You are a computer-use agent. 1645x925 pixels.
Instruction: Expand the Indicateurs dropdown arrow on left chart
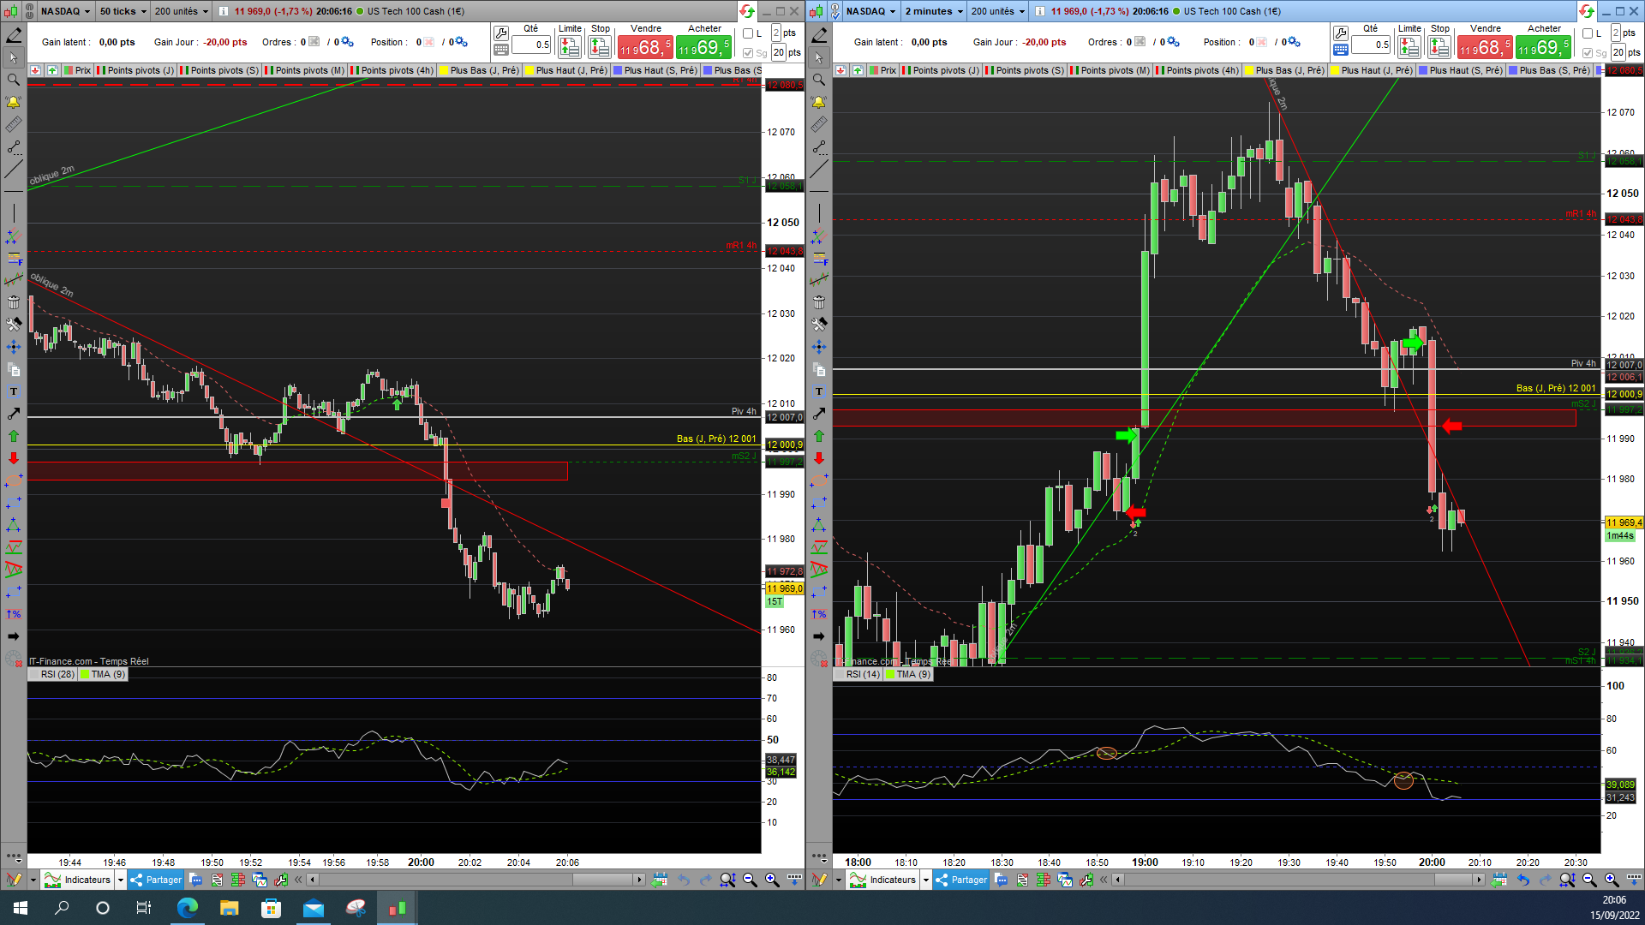(121, 880)
